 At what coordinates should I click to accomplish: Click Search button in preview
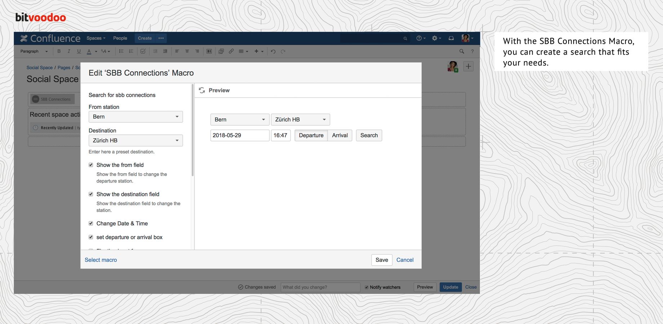[x=369, y=135]
